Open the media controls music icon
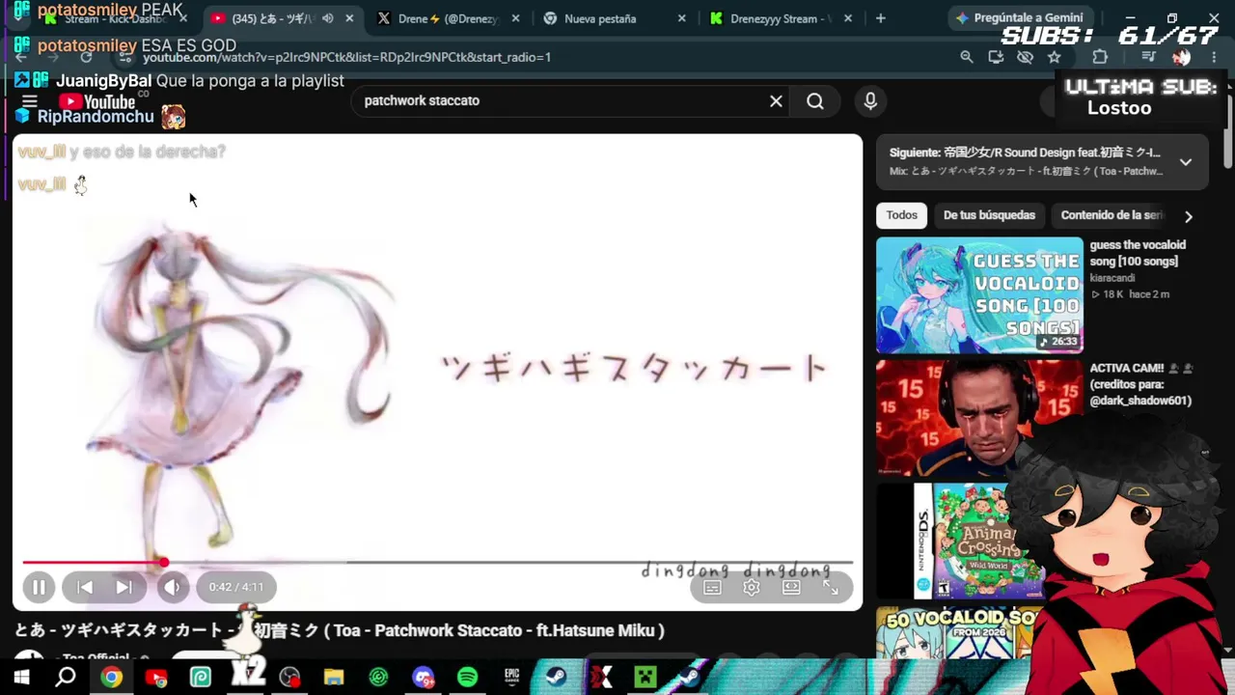 [1148, 57]
